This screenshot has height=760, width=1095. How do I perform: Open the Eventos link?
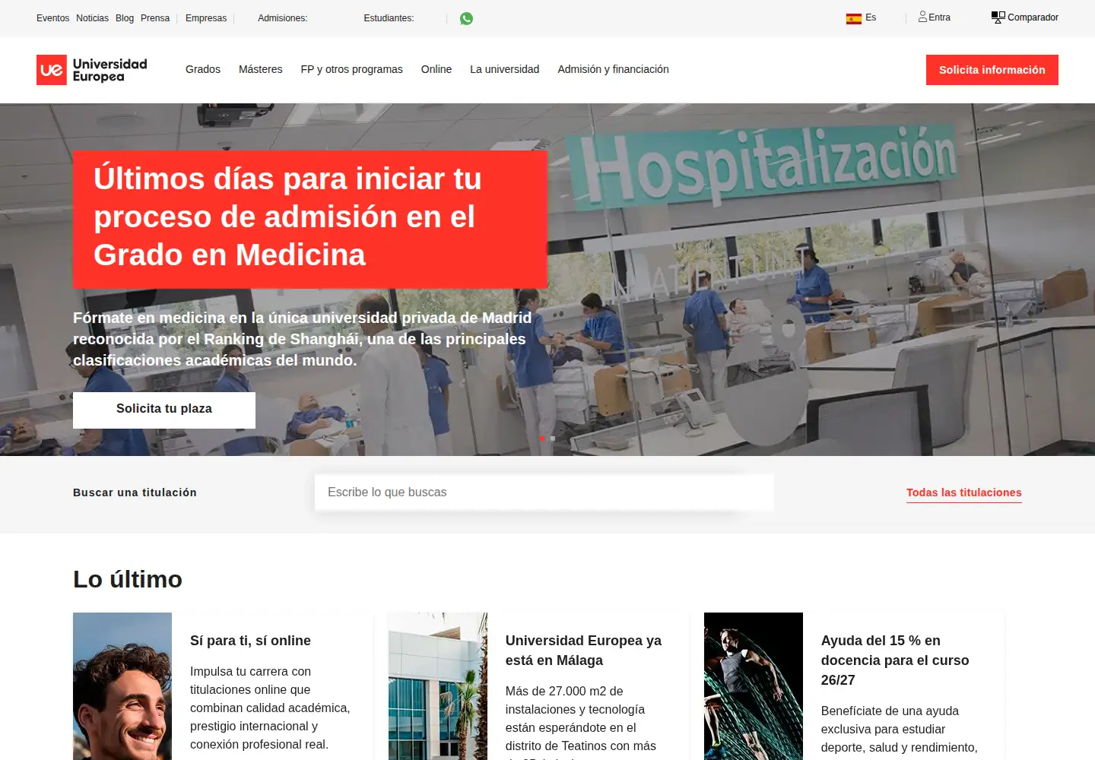coord(52,18)
